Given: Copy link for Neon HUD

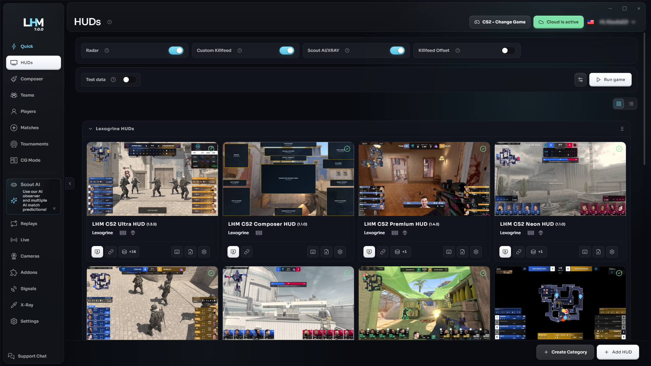Looking at the screenshot, I should (x=519, y=252).
